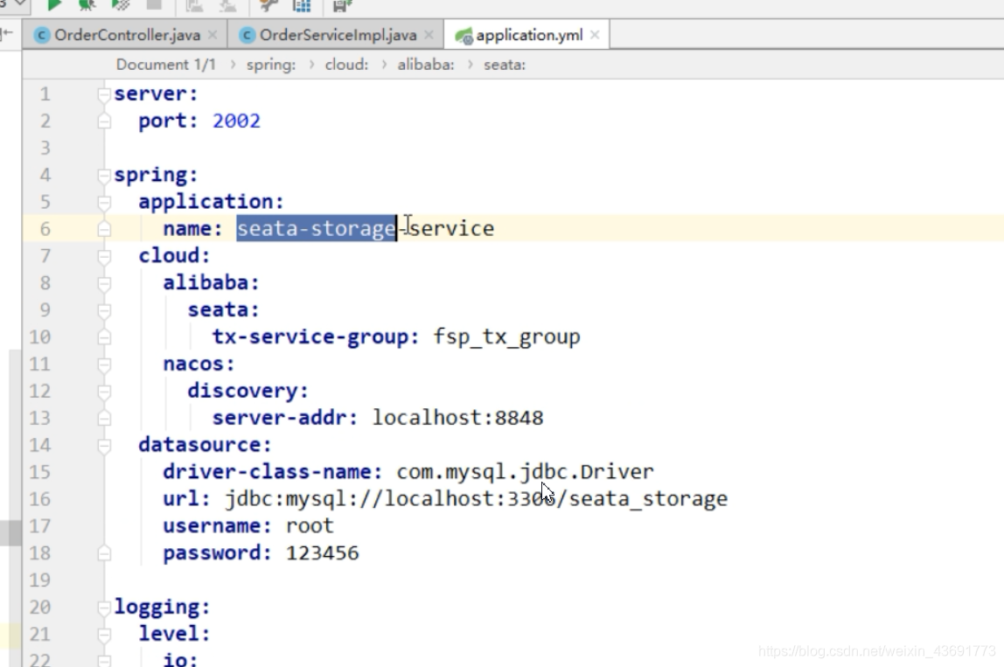Close the OrderController.java tab
The image size is (1004, 667).
(x=213, y=35)
